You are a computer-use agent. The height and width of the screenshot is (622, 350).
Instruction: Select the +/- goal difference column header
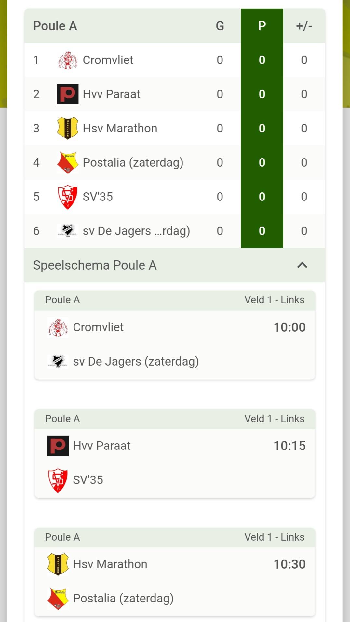click(304, 26)
